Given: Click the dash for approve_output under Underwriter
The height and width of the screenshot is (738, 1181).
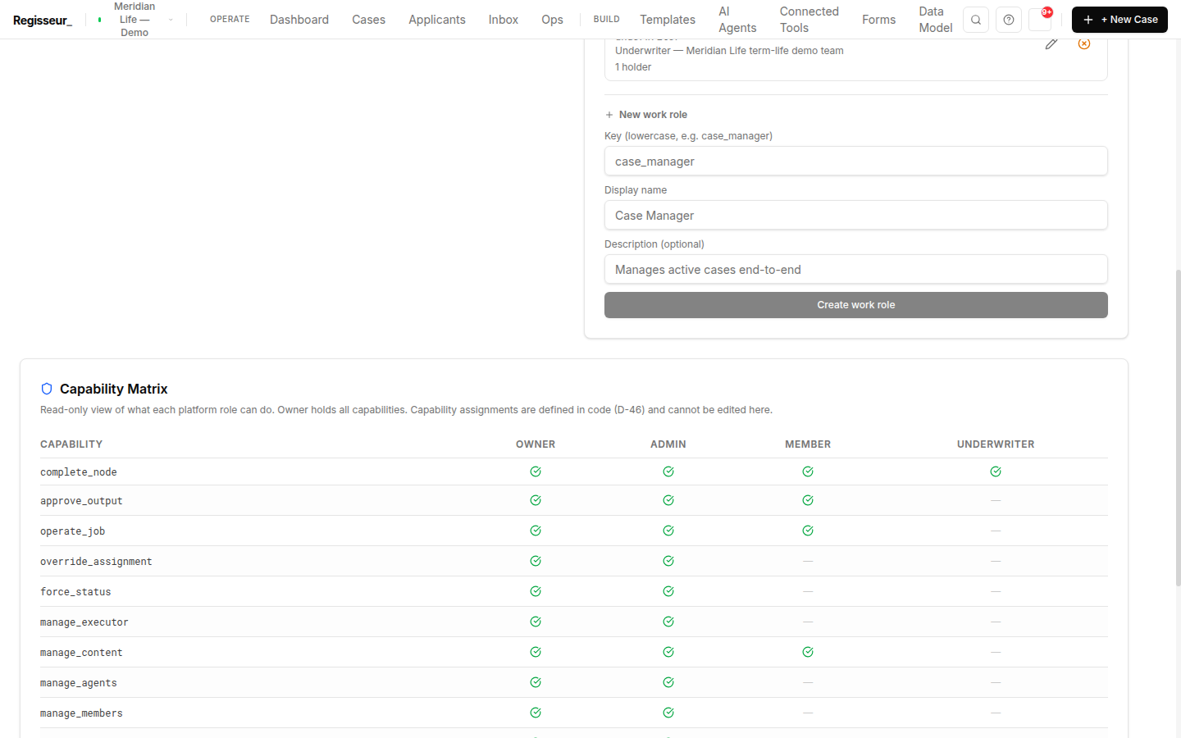Looking at the screenshot, I should point(996,500).
